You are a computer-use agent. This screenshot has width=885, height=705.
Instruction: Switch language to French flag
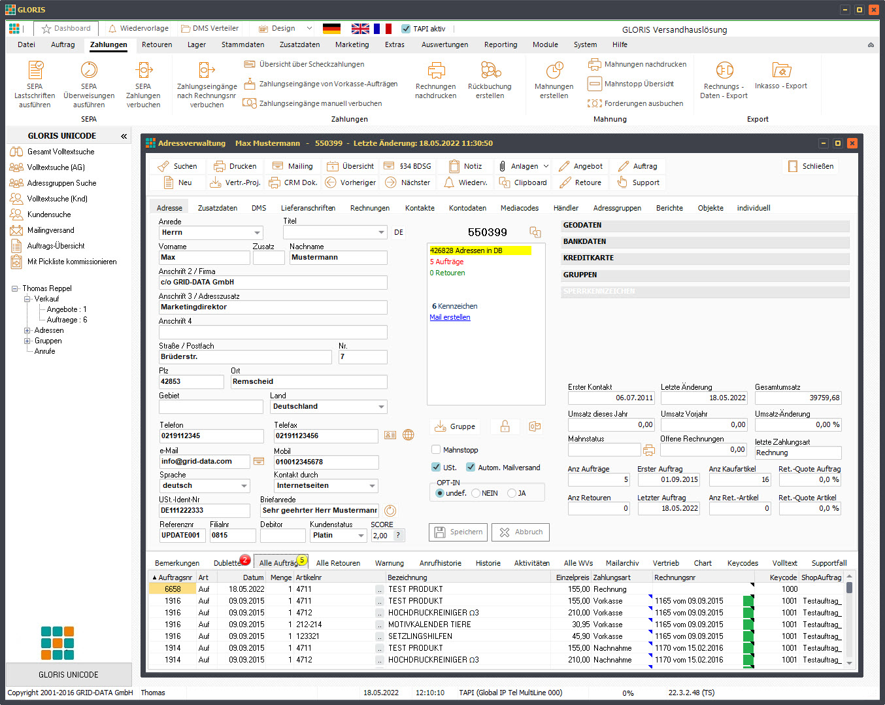382,29
